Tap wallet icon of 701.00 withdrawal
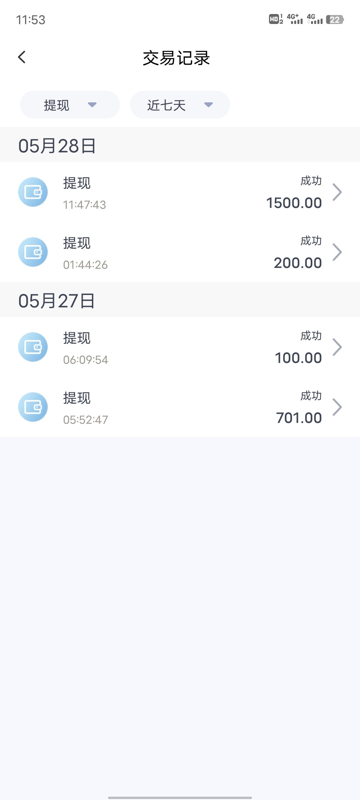 [33, 407]
